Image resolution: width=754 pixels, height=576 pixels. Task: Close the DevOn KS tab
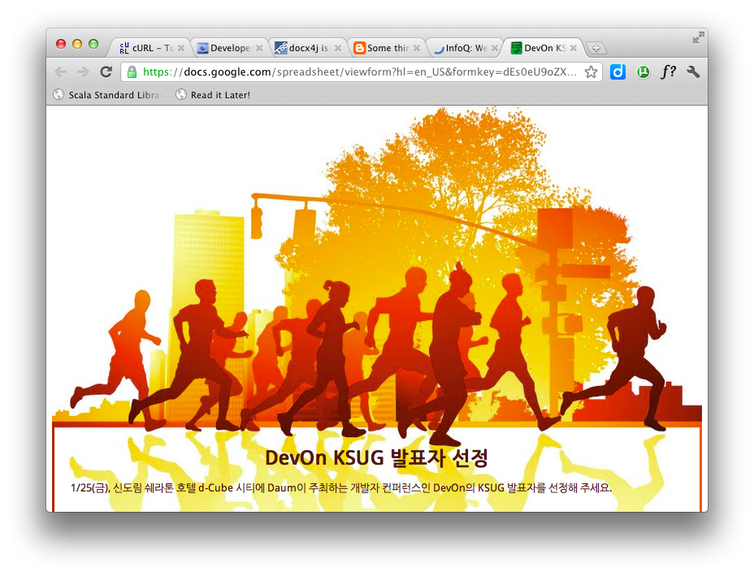pos(573,48)
